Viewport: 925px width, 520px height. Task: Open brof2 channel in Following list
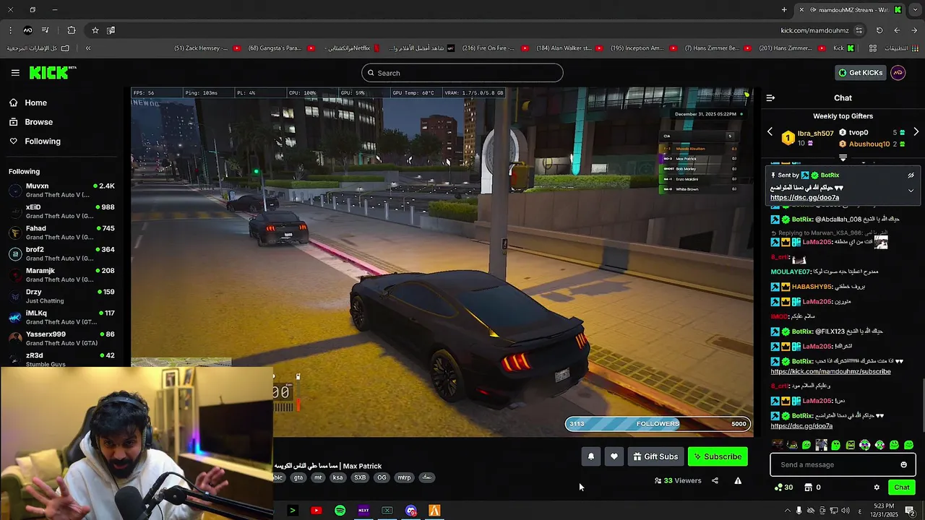(61, 253)
